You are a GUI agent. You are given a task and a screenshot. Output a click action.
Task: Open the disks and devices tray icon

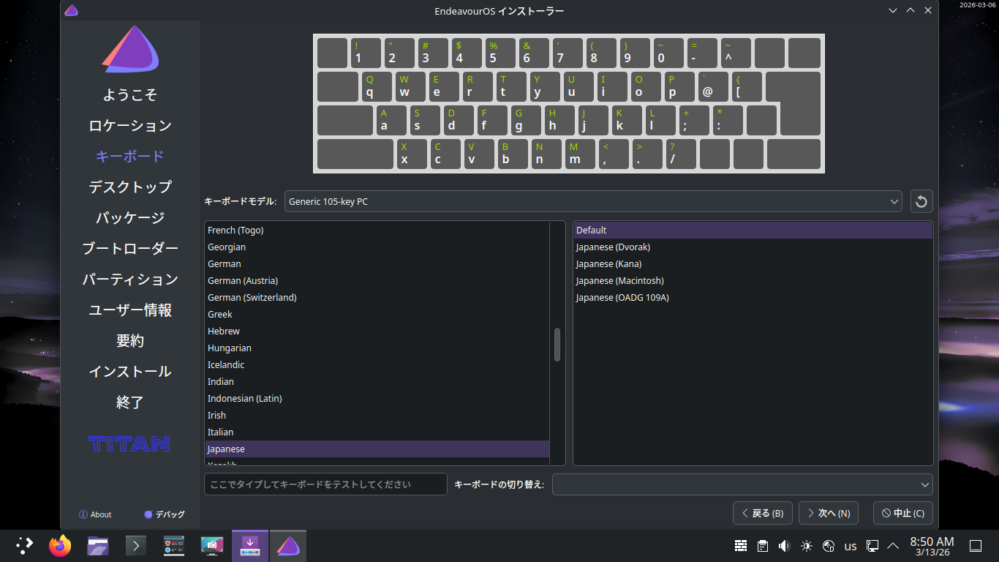tap(829, 546)
